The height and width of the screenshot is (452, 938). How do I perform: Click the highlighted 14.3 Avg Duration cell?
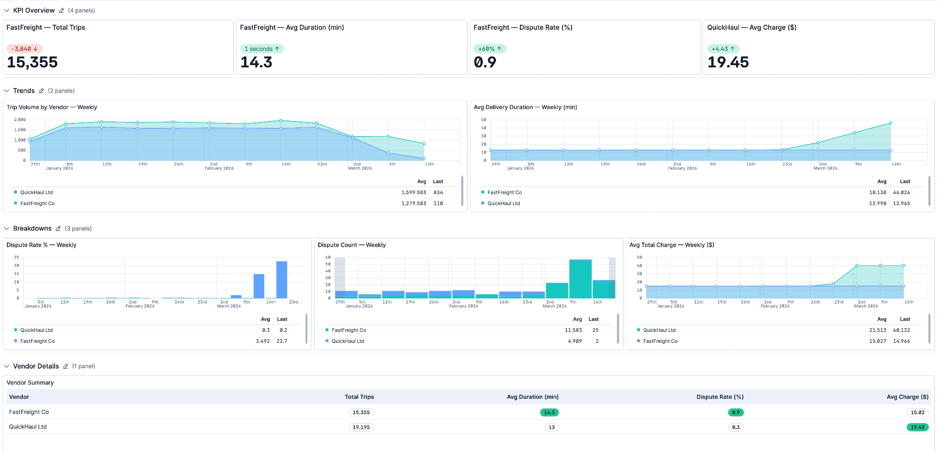(x=550, y=413)
